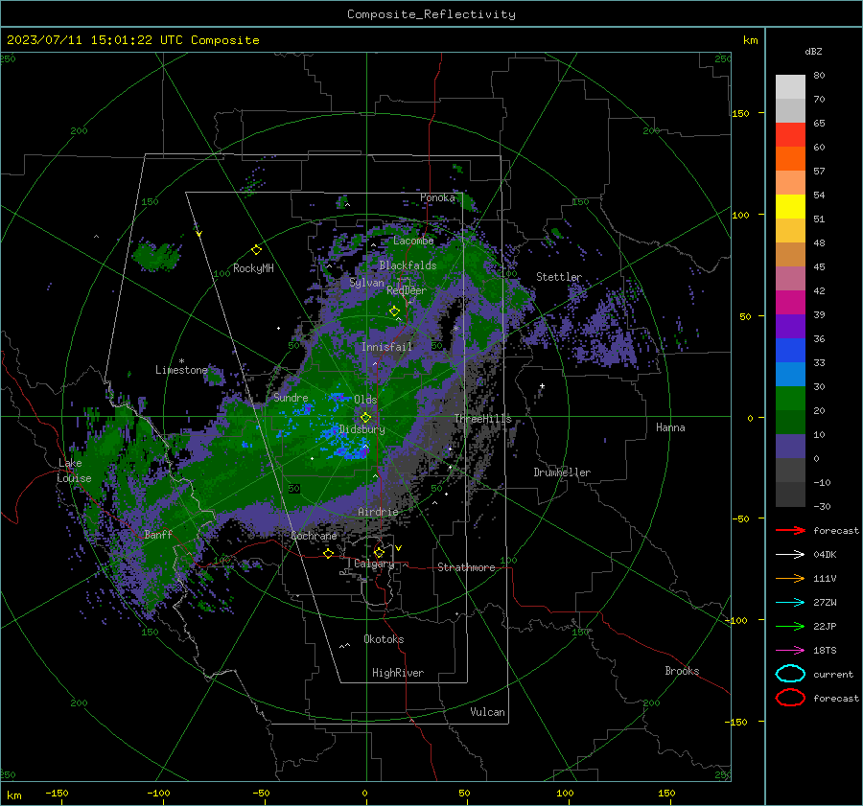Viewport: 863px width, 806px height.
Task: Click the Drumheller label
Action: point(562,472)
